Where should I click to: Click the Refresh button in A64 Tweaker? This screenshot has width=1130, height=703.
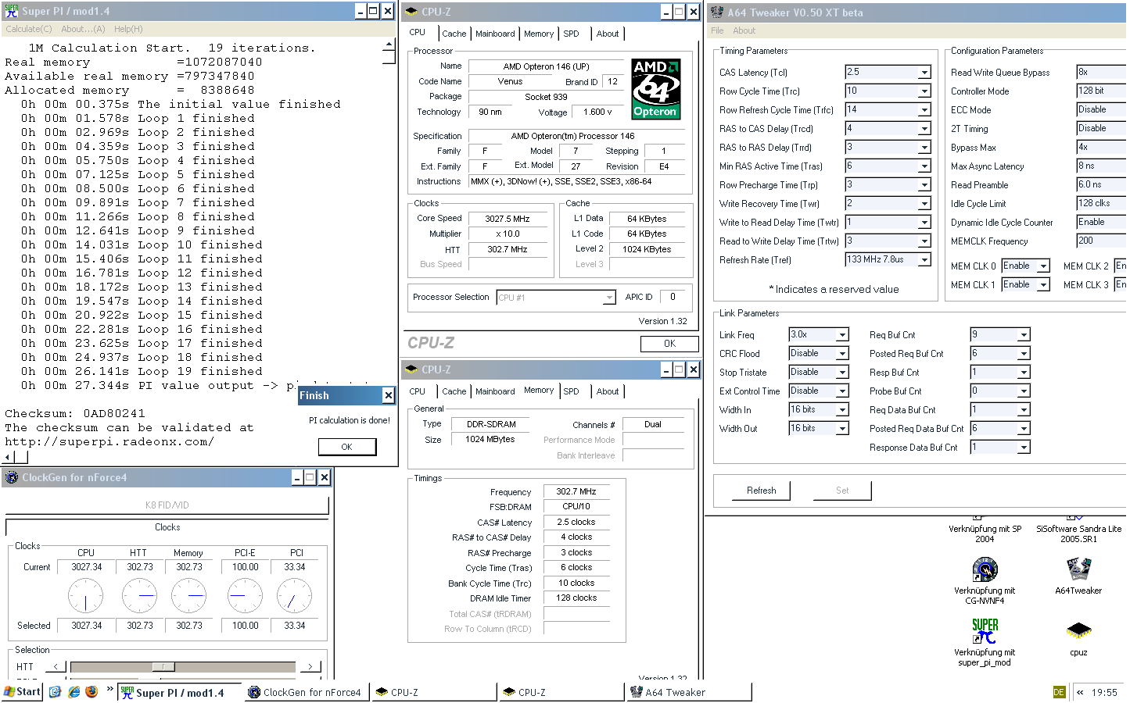pos(762,491)
